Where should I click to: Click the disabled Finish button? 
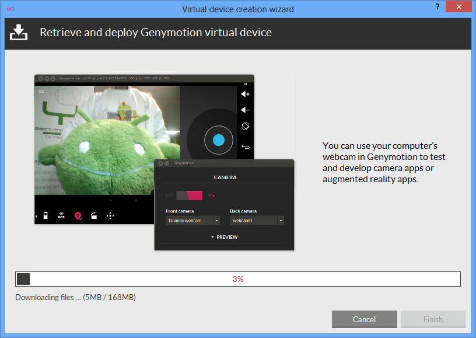(433, 319)
